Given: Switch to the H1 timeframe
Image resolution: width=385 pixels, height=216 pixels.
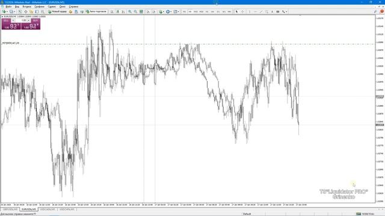Looking at the screenshot, I should click(x=207, y=11).
